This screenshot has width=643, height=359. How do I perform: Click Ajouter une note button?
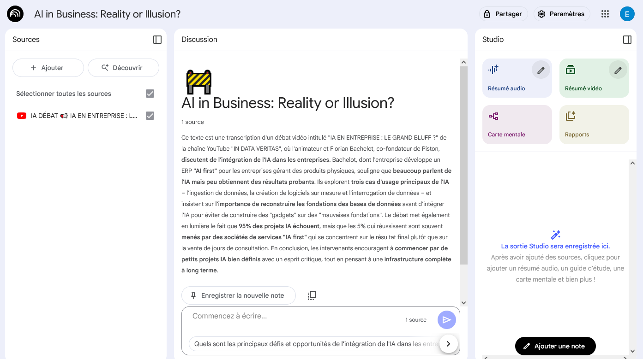(555, 346)
